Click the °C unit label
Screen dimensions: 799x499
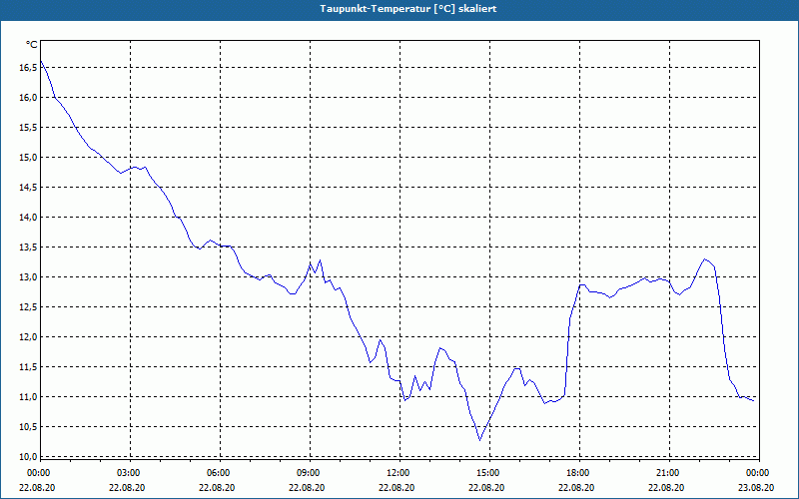(32, 45)
